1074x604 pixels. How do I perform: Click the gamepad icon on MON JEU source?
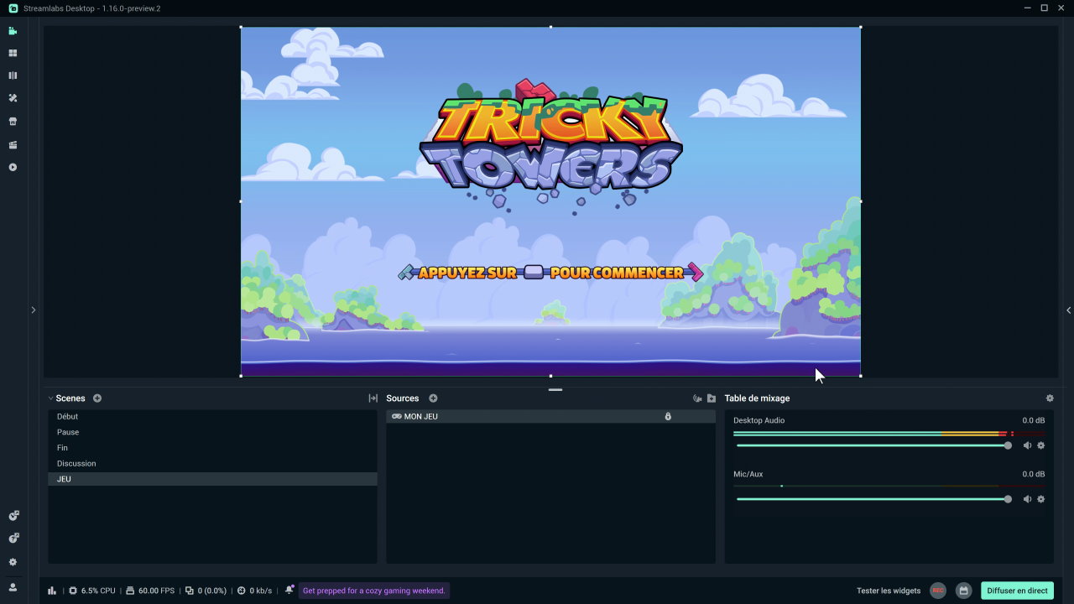click(397, 416)
